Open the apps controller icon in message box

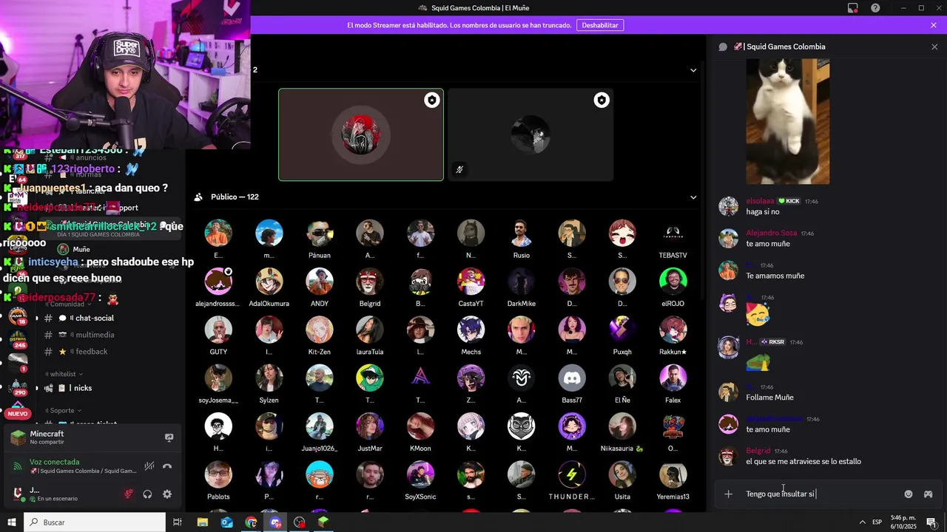(928, 494)
